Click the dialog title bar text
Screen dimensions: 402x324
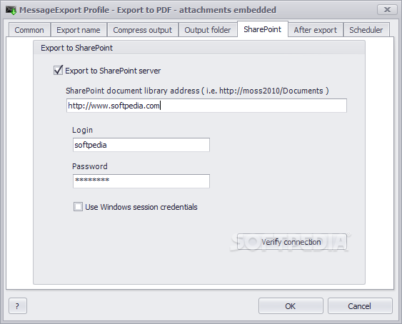pos(148,10)
